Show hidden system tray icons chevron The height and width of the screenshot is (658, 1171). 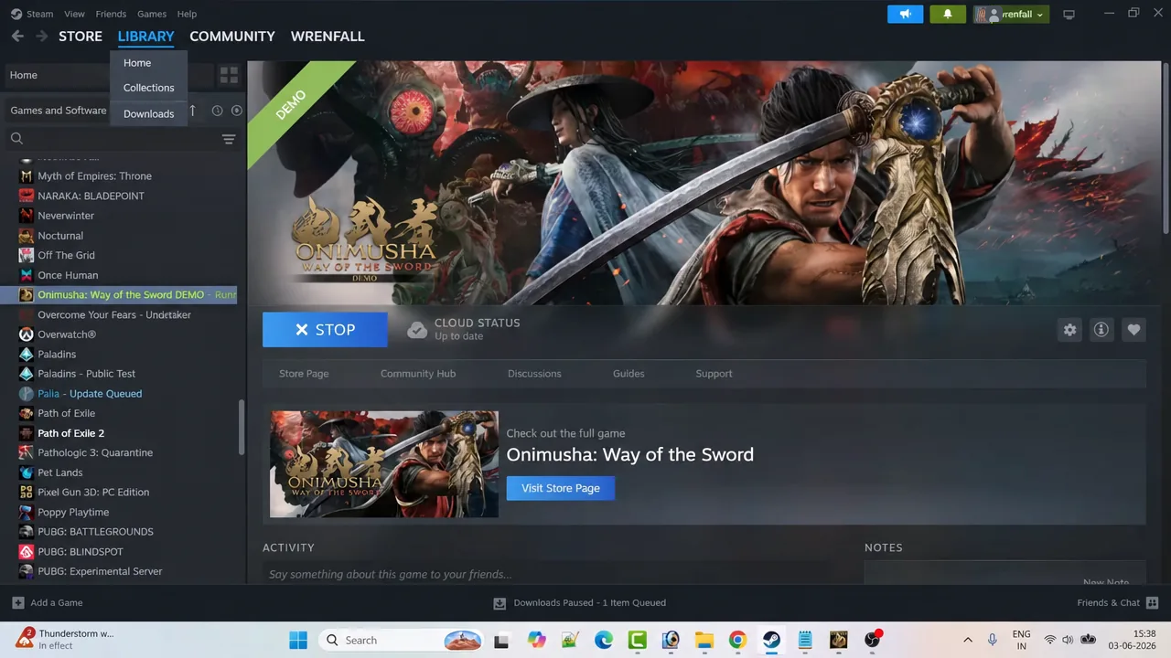click(968, 640)
